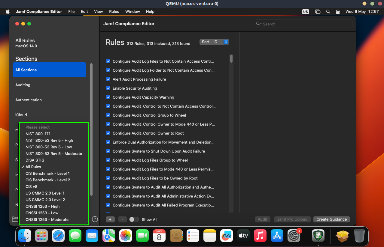
Task: Open System Settings from the Dock
Action: click(x=294, y=236)
